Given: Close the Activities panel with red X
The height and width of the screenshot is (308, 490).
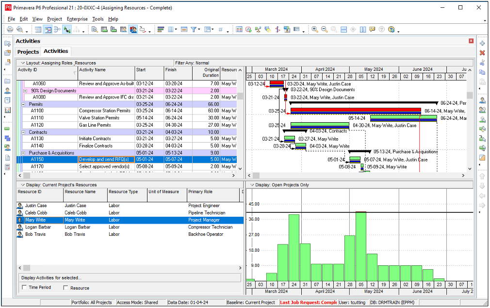Looking at the screenshot, I should point(471,41).
